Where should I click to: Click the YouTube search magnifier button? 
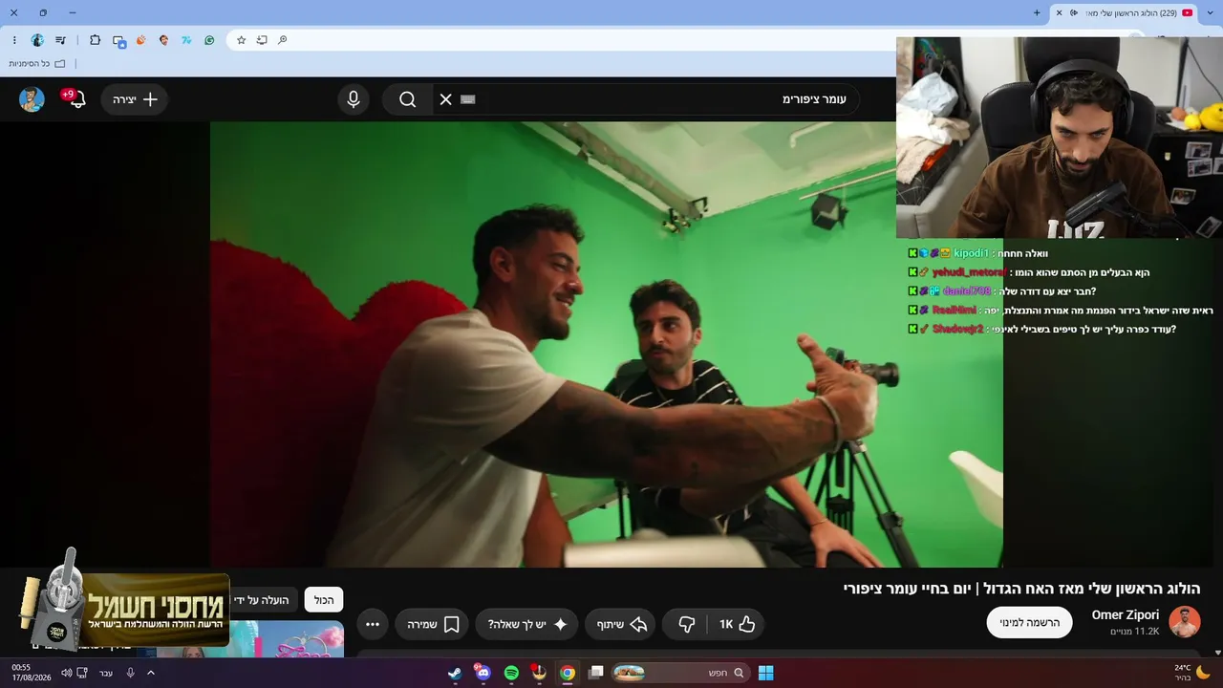[x=407, y=99]
